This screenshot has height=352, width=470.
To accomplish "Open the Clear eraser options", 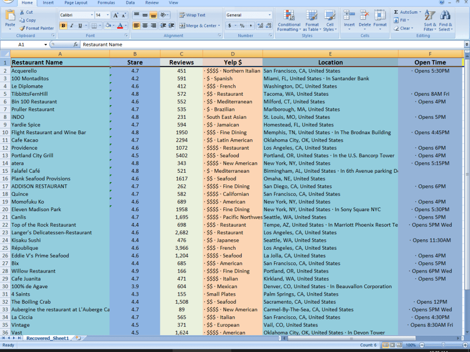I will 403,28.
